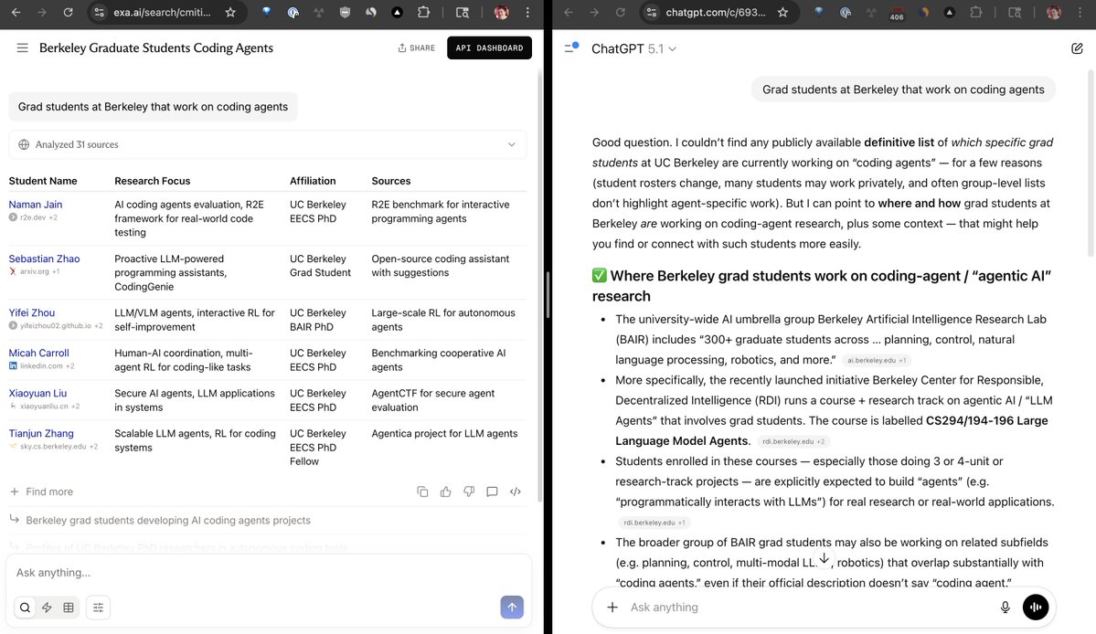
Task: Expand the Analyzed 31 sources panel
Action: (267, 144)
